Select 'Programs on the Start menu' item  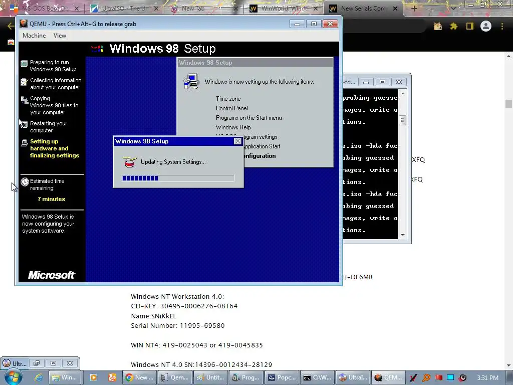248,117
